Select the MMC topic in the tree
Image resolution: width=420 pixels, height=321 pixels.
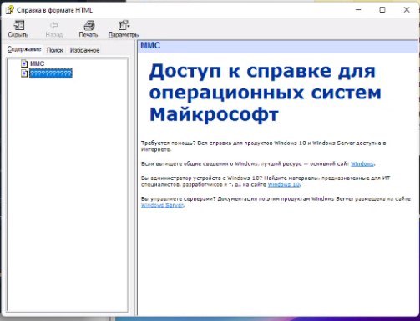click(37, 63)
